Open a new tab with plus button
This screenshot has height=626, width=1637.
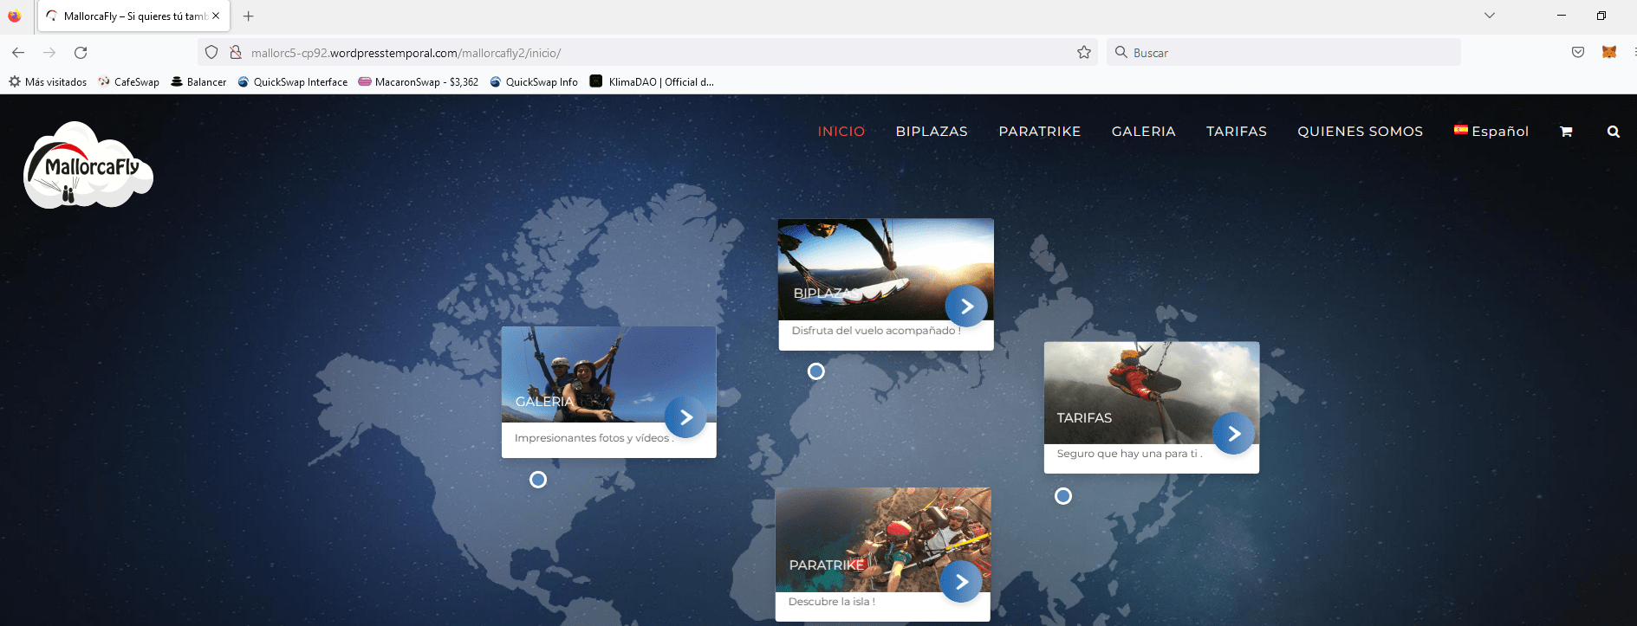(249, 16)
